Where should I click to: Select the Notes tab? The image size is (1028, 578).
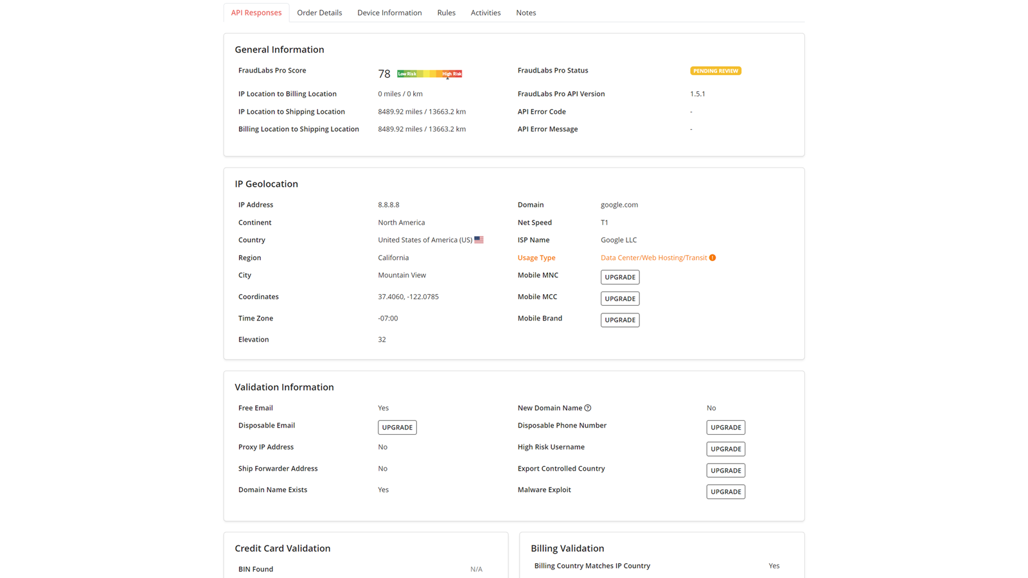click(x=526, y=13)
